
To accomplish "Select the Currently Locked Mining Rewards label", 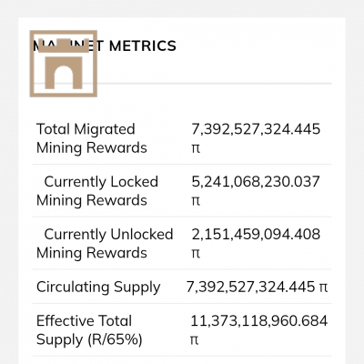I will 97,191.
